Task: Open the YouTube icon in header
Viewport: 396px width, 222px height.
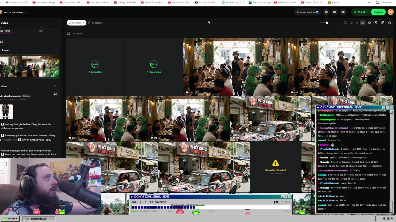Action: click(343, 12)
